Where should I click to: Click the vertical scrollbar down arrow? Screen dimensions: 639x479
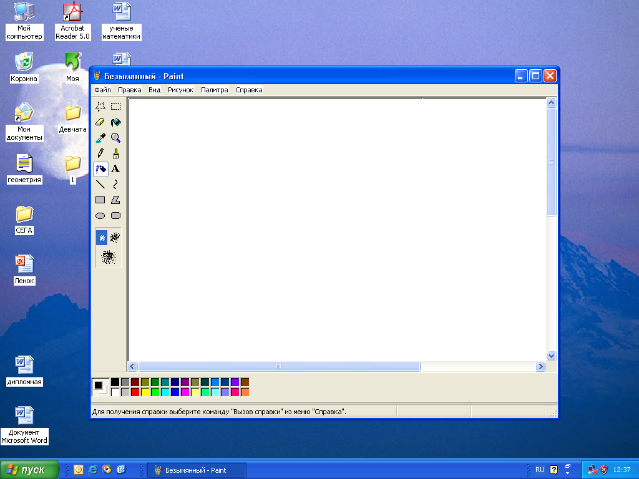click(x=551, y=356)
